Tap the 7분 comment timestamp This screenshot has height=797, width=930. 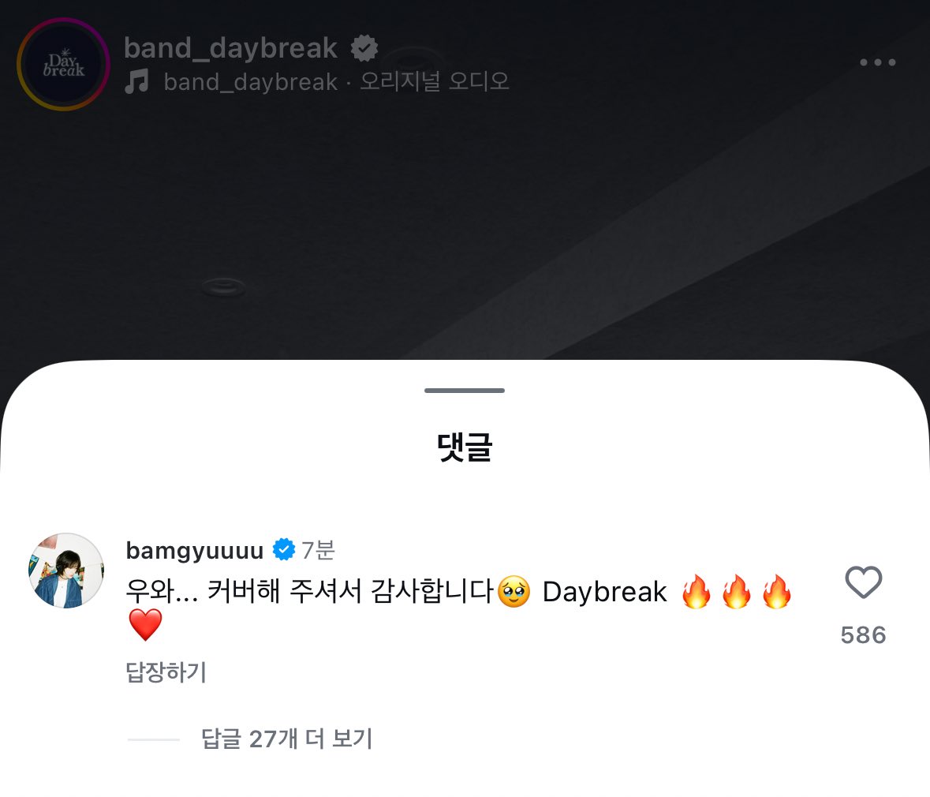(x=318, y=550)
